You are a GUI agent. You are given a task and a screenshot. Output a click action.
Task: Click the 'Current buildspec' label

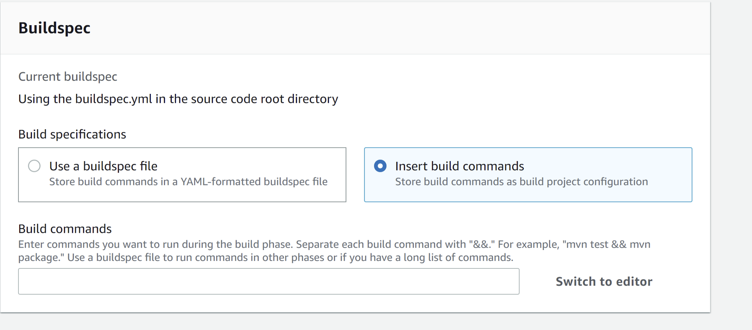(x=68, y=77)
